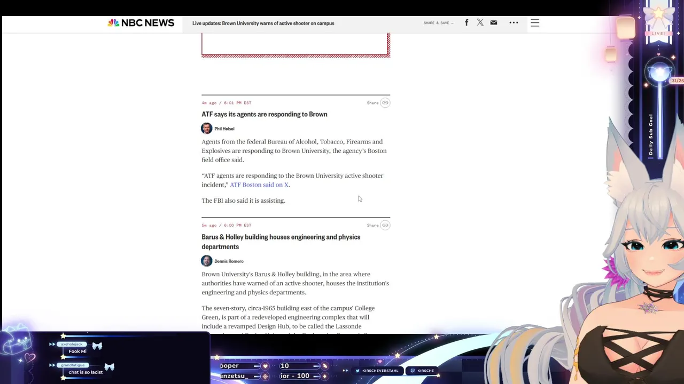Image resolution: width=684 pixels, height=384 pixels.
Task: Click 'The FBI also said it is assisting.' text
Action: click(x=243, y=201)
